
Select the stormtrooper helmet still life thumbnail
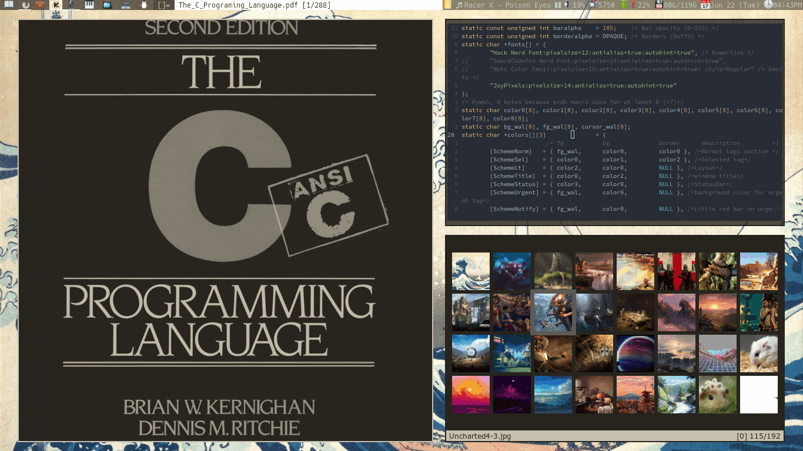click(594, 395)
